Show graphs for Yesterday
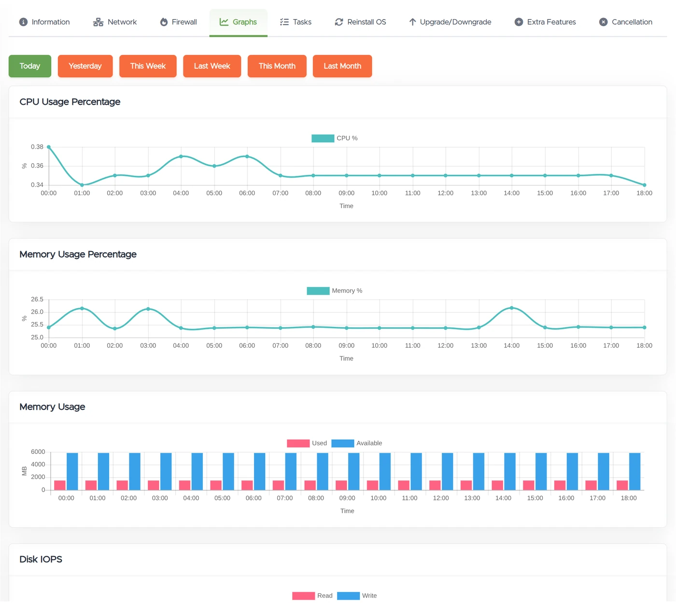Viewport: 676px width, 606px height. click(x=85, y=66)
